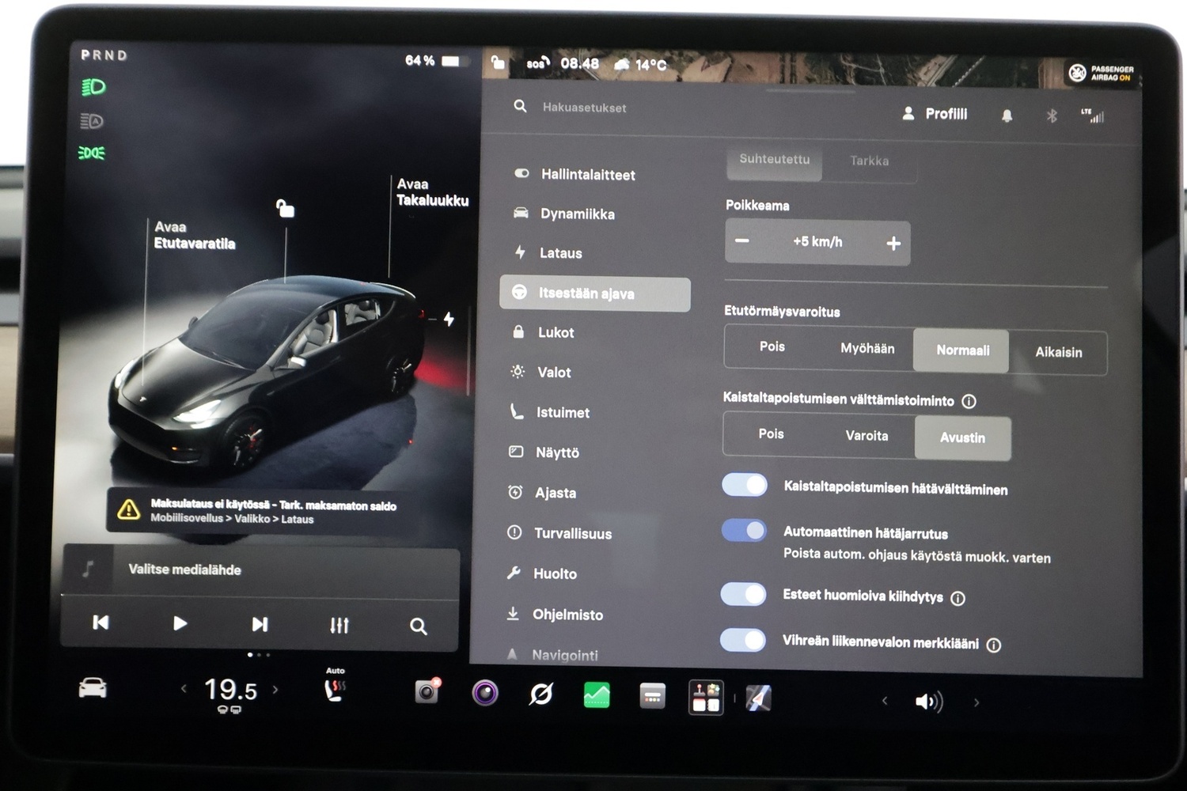Tap the auto high beam icon
1187x791 pixels.
pyautogui.click(x=92, y=121)
